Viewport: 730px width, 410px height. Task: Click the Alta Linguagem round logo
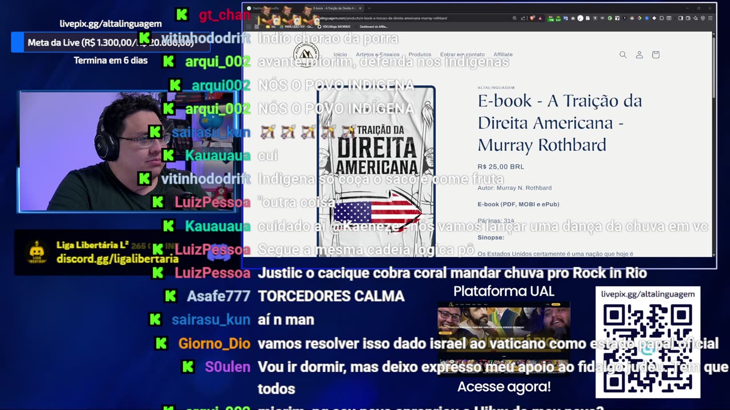point(306,55)
